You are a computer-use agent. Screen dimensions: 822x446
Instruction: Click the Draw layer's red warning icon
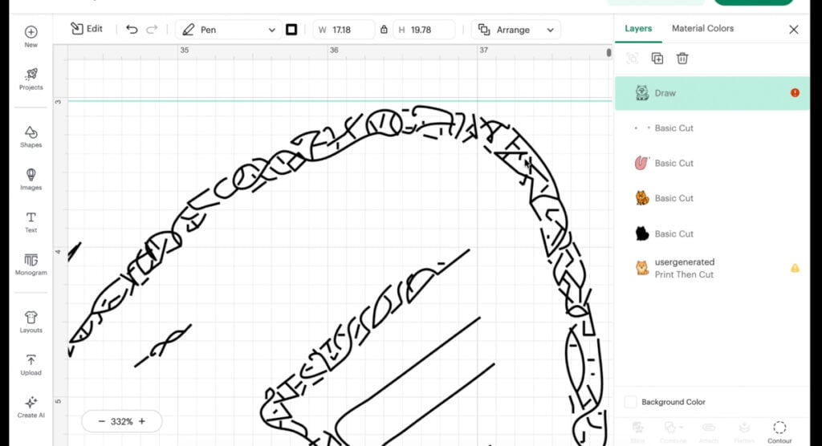[795, 93]
